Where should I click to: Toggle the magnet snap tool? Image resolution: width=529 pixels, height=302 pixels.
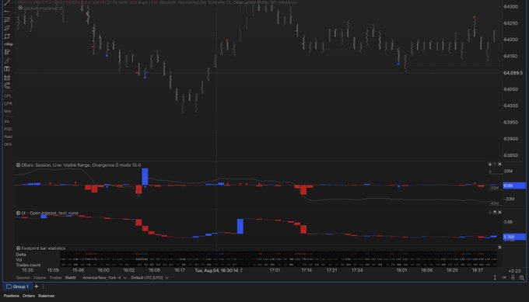(7, 85)
